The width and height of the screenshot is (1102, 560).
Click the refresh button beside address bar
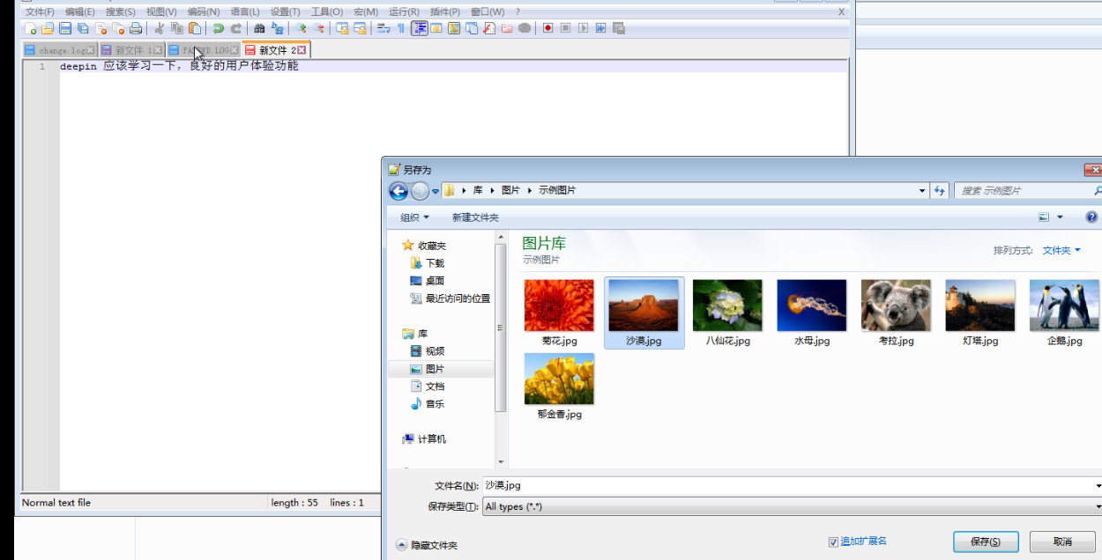click(939, 190)
